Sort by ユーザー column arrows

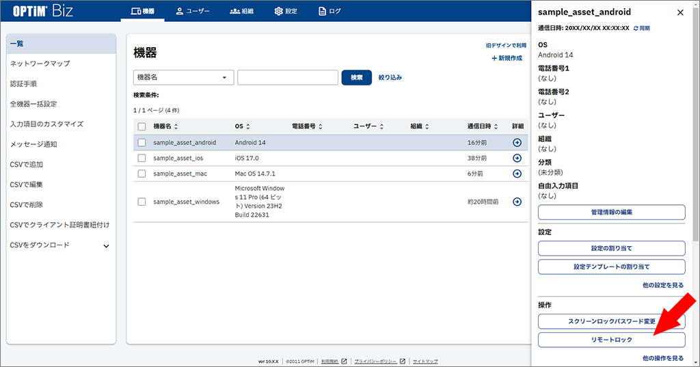point(381,127)
